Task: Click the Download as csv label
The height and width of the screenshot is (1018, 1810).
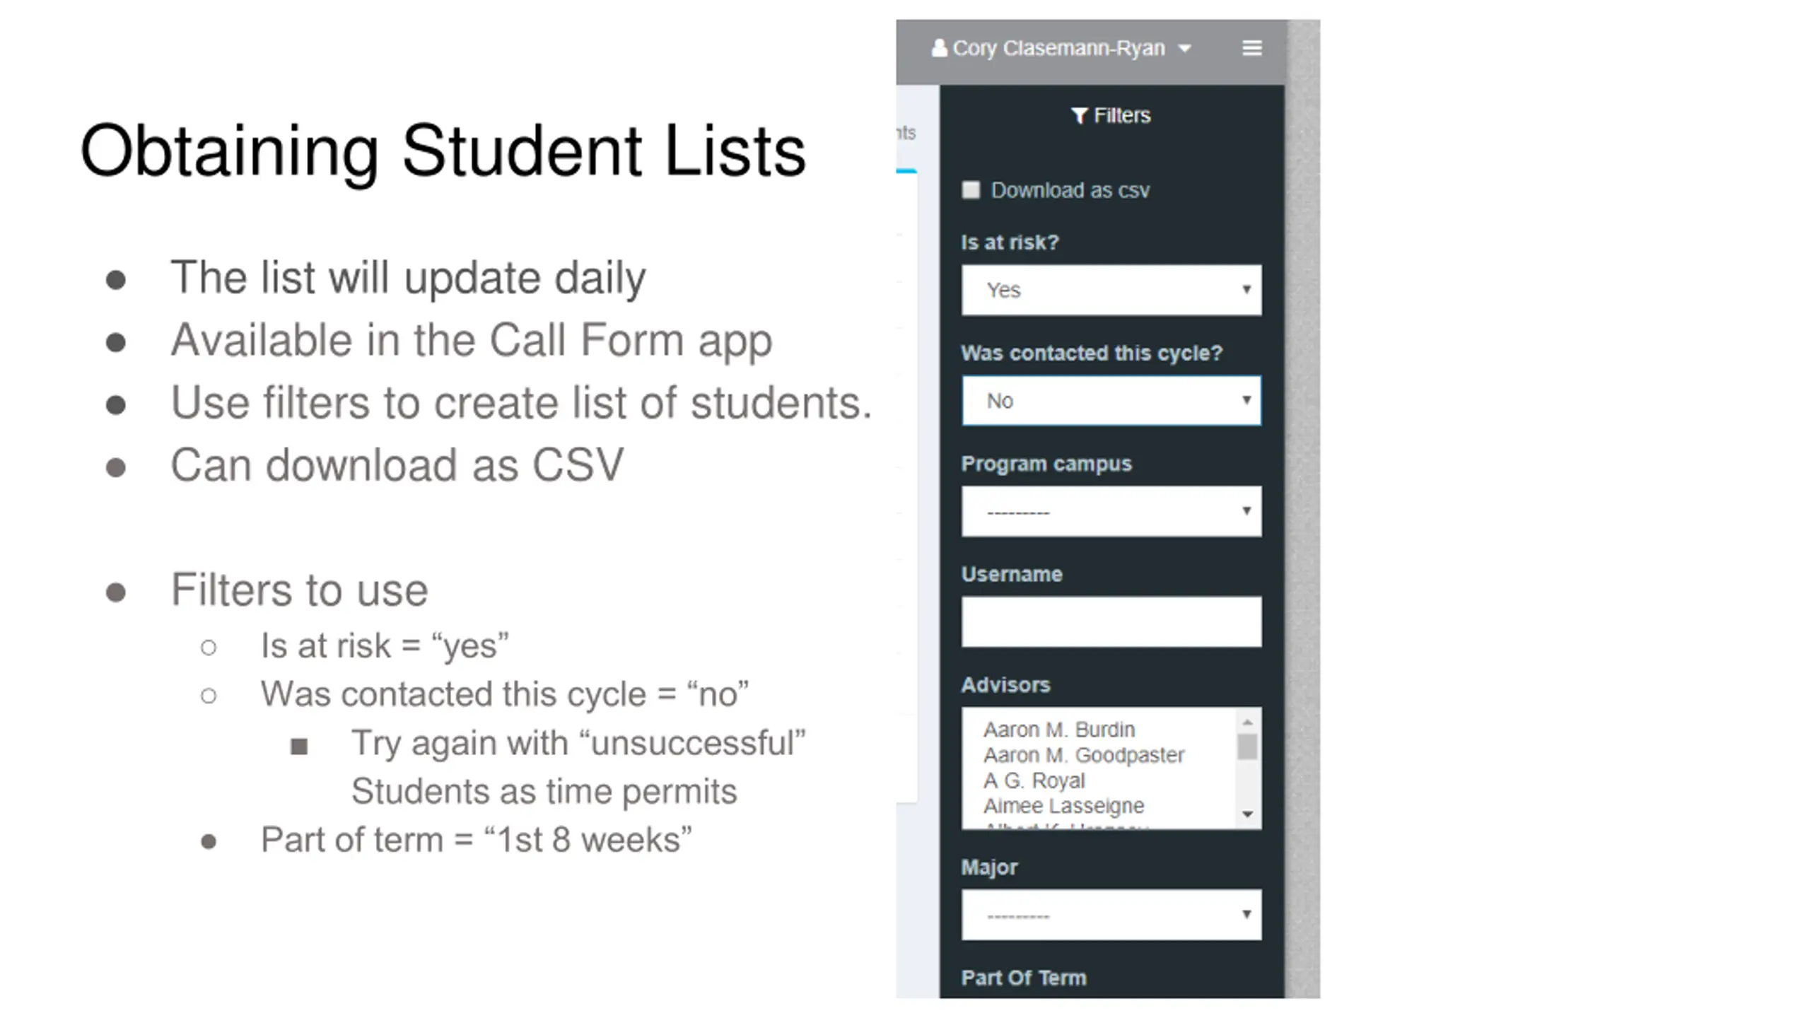Action: [1070, 190]
